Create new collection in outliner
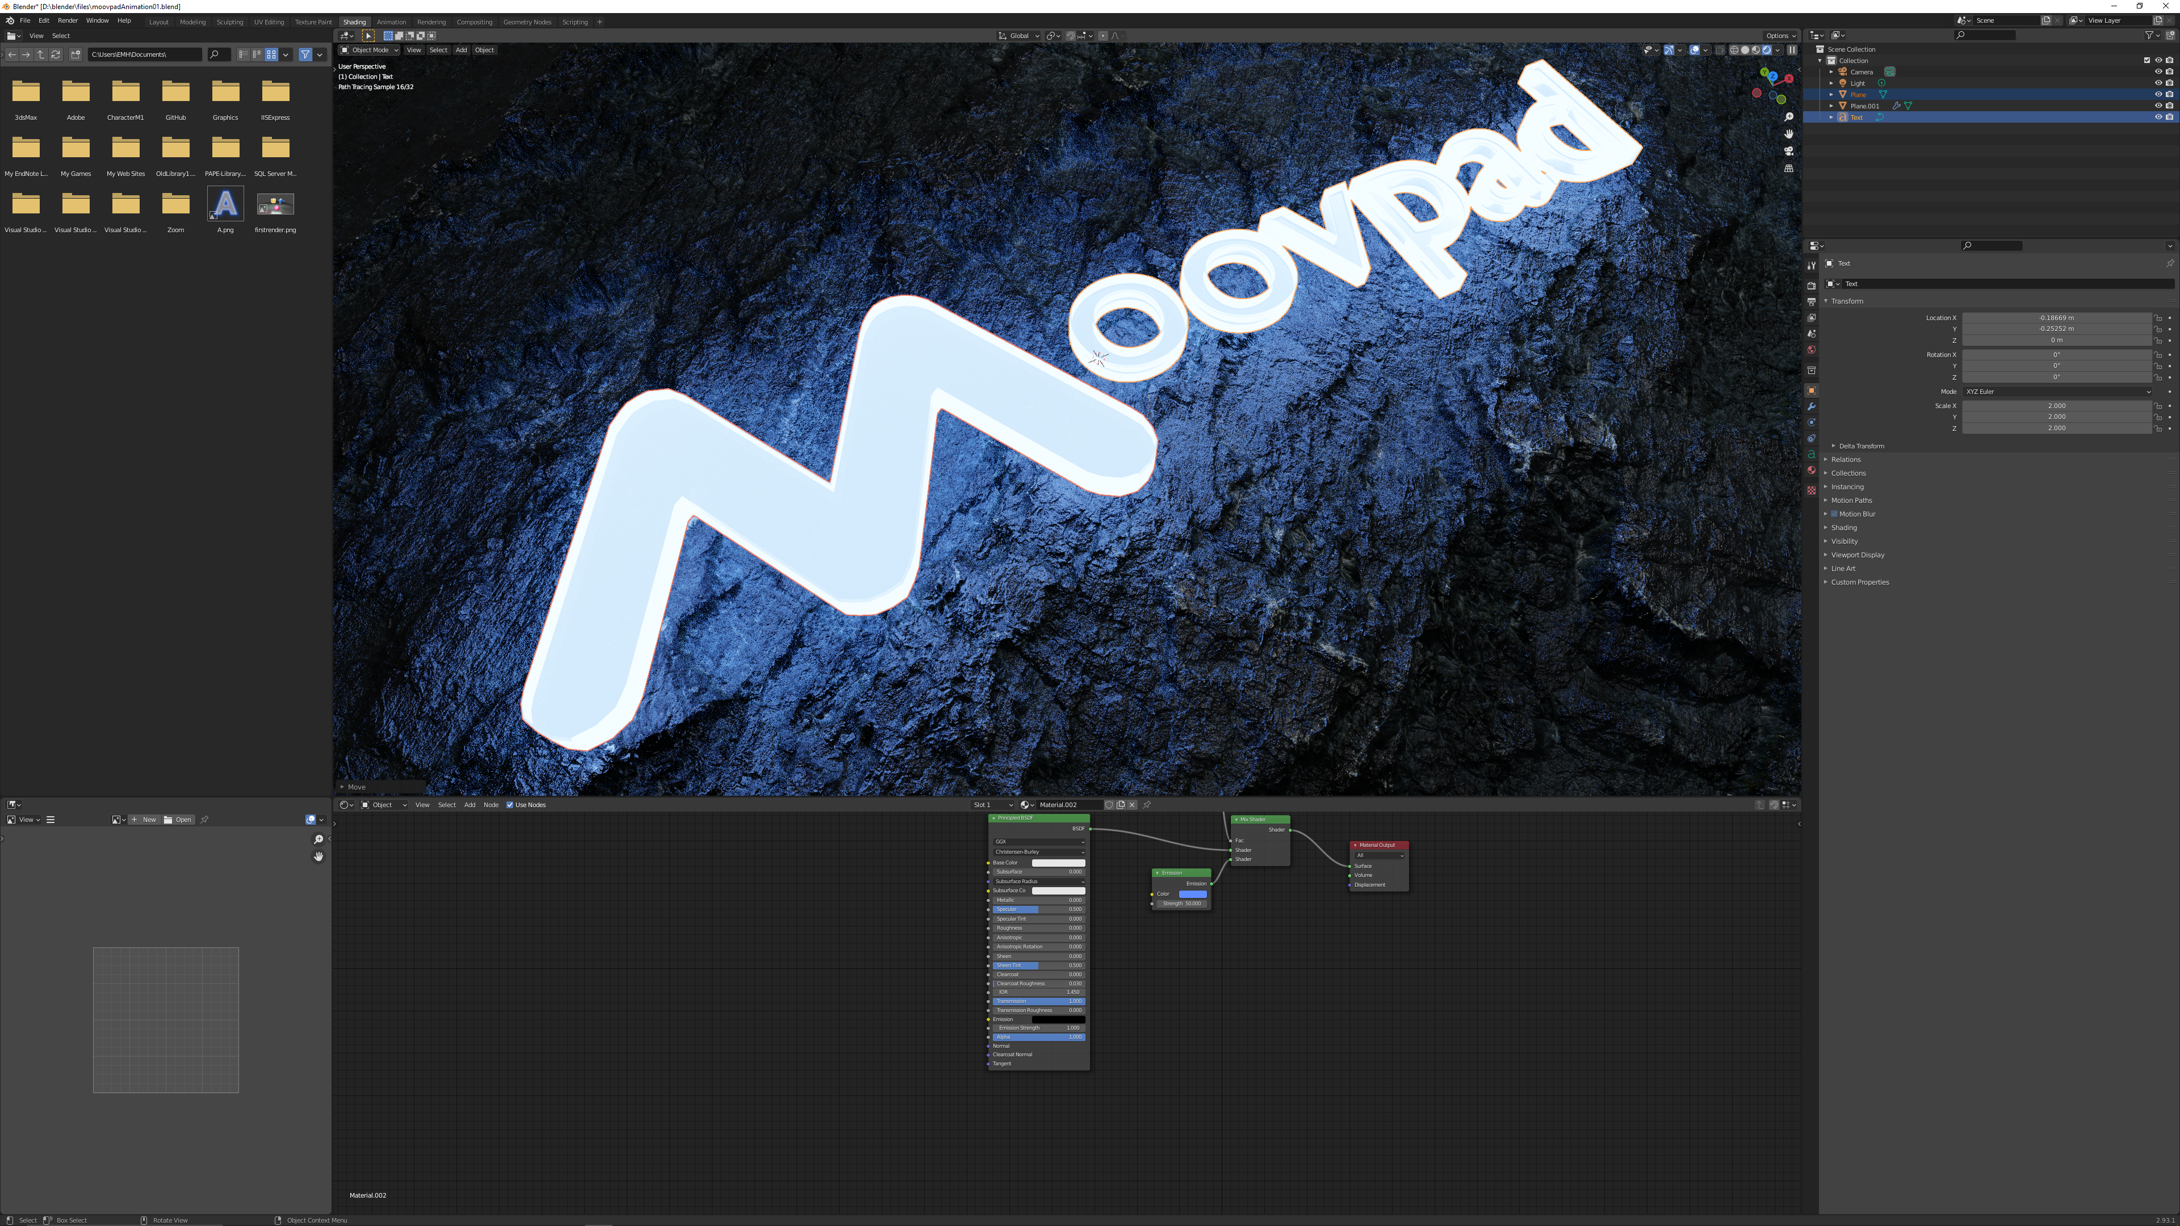The width and height of the screenshot is (2180, 1226). (x=2170, y=36)
